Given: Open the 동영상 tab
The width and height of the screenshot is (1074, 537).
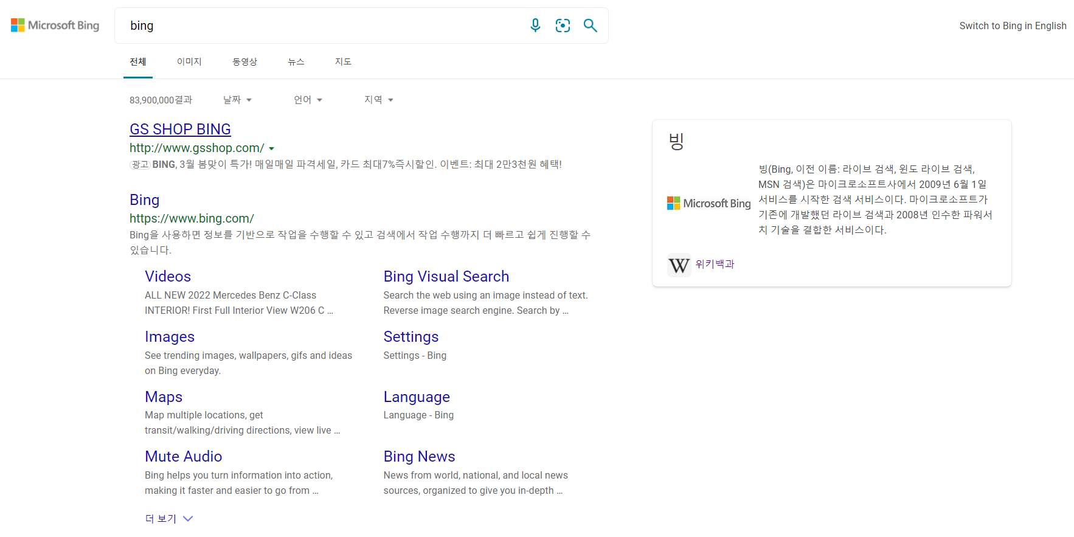Looking at the screenshot, I should coord(244,61).
